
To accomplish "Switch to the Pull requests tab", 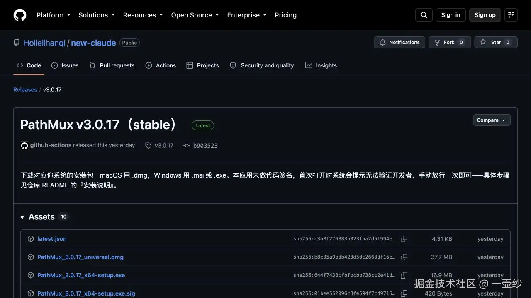I will 112,65.
